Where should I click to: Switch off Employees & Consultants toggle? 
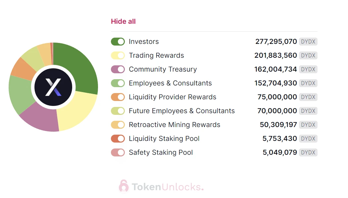tap(118, 83)
